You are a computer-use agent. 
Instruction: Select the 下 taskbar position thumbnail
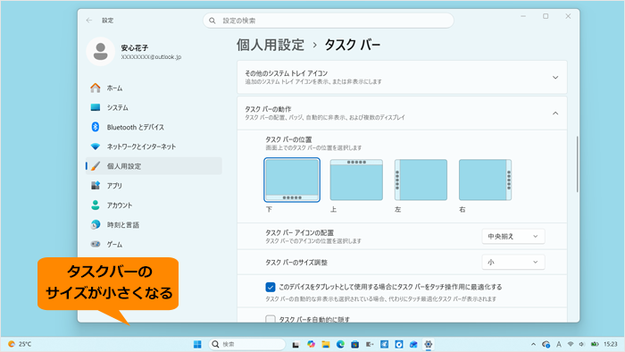(292, 180)
